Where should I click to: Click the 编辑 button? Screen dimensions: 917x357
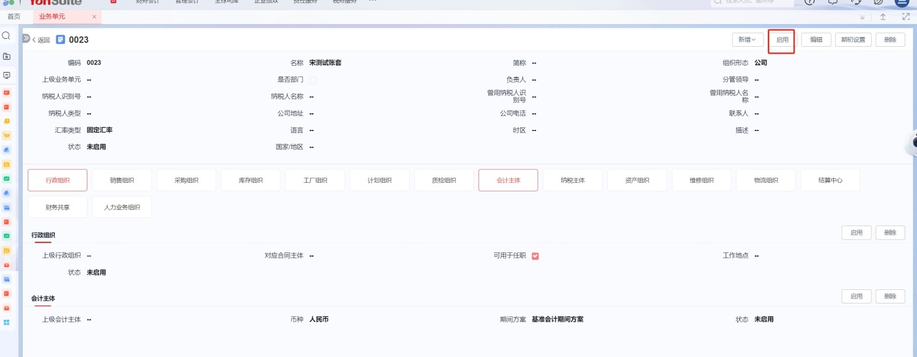pyautogui.click(x=816, y=39)
